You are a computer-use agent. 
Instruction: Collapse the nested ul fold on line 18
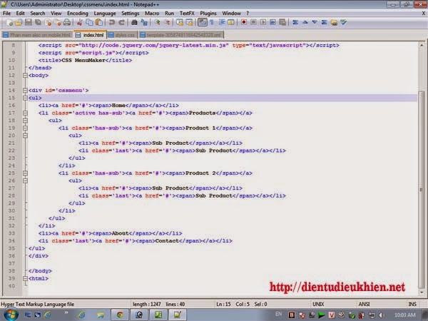pyautogui.click(x=25, y=121)
